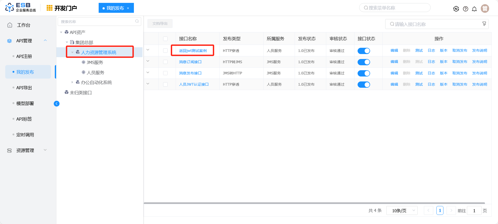Click the filter icon in interface search

pyautogui.click(x=484, y=24)
